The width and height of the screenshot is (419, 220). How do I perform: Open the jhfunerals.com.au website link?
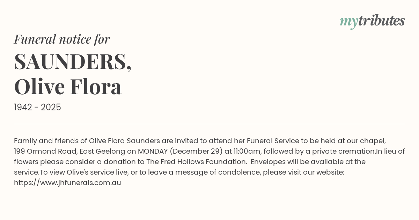[x=67, y=183]
